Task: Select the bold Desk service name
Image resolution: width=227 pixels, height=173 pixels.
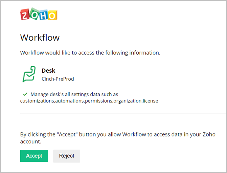Action: (x=48, y=71)
